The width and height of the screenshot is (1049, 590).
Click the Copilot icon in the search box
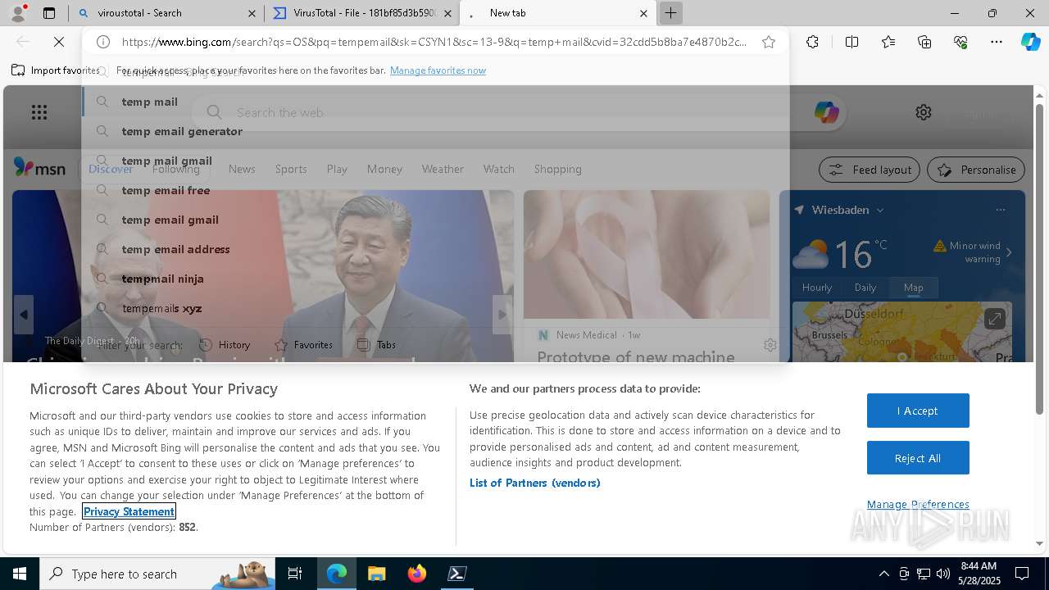pyautogui.click(x=826, y=112)
